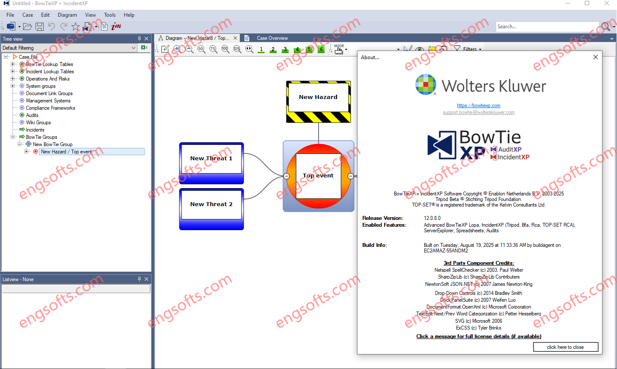The image size is (617, 369).
Task: Collapse right side of the Top event
Action: click(x=350, y=176)
